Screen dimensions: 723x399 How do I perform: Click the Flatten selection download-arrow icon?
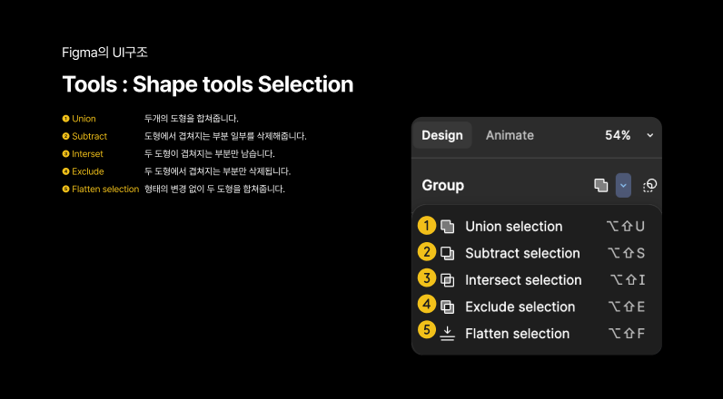click(x=447, y=333)
